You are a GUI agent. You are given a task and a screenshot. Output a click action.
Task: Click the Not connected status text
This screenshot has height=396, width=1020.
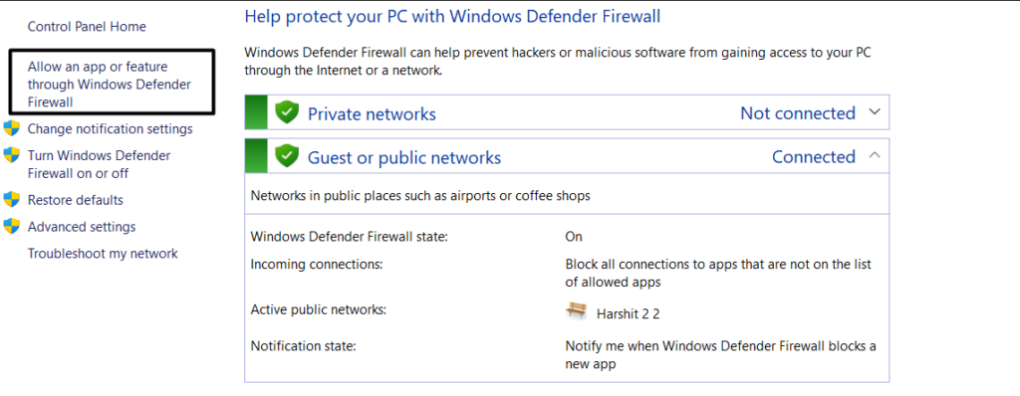[798, 113]
